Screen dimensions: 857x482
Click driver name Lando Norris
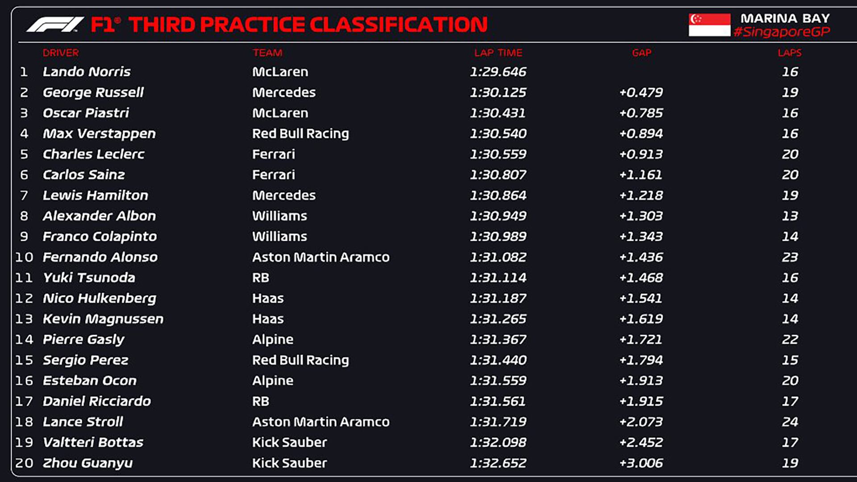point(87,71)
